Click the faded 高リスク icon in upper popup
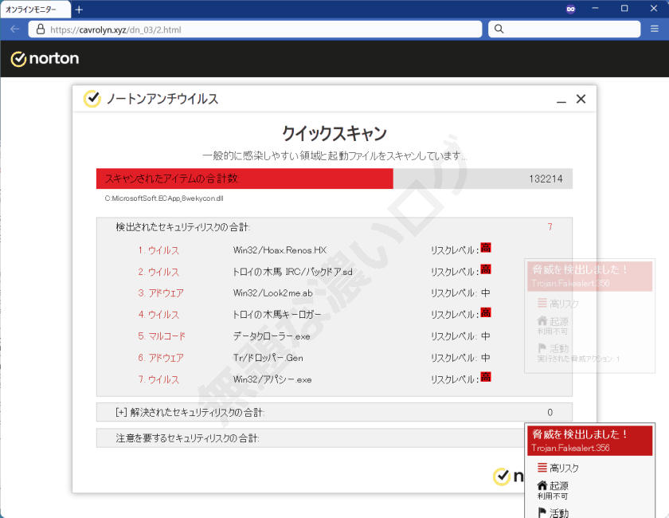 click(x=542, y=303)
